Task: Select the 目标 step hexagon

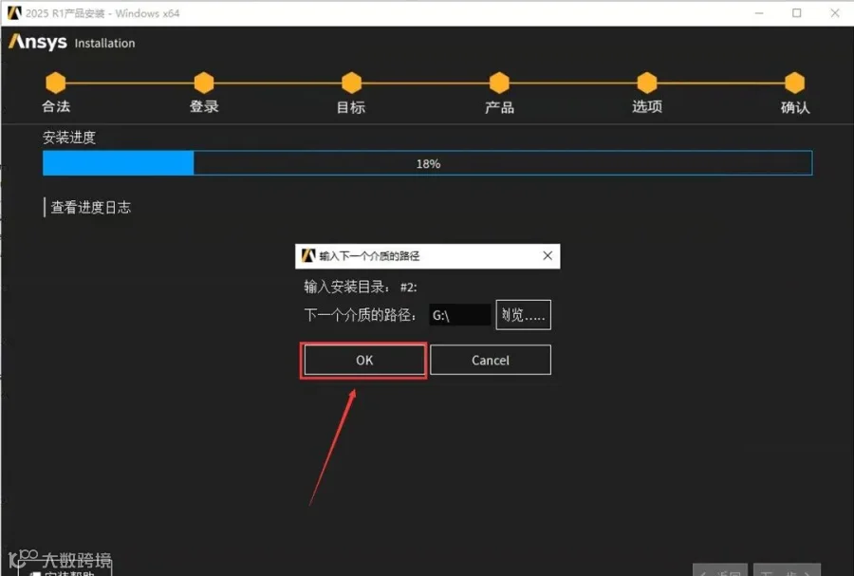Action: pos(351,83)
